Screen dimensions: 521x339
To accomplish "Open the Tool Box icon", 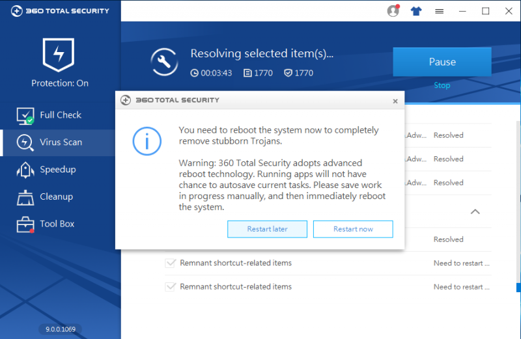I will pyautogui.click(x=25, y=224).
